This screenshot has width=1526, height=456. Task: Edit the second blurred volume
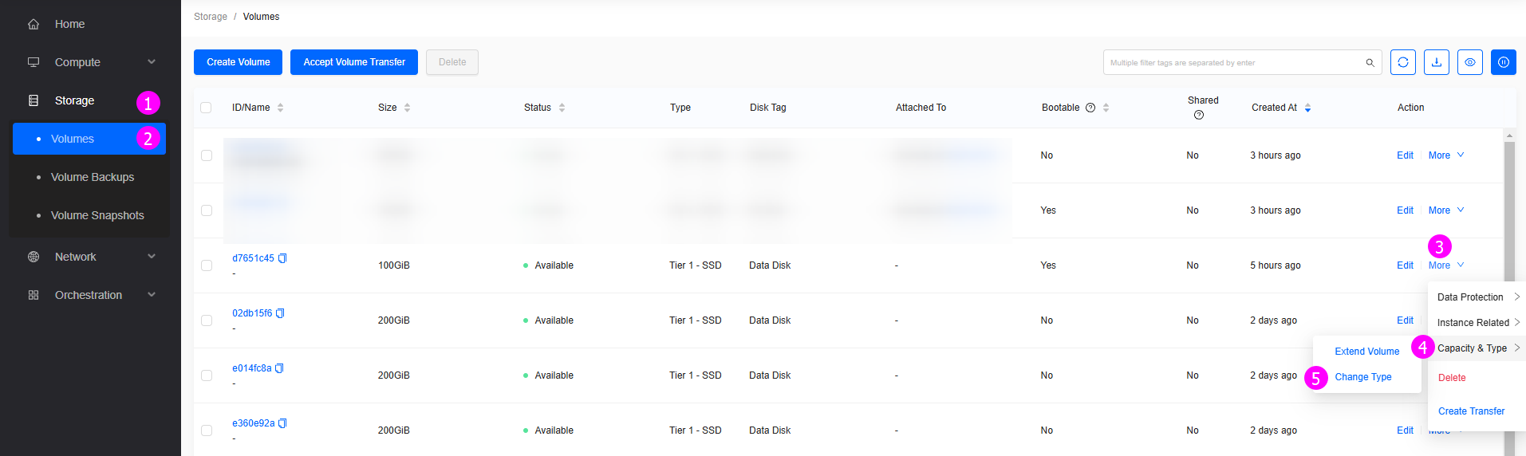click(1405, 210)
